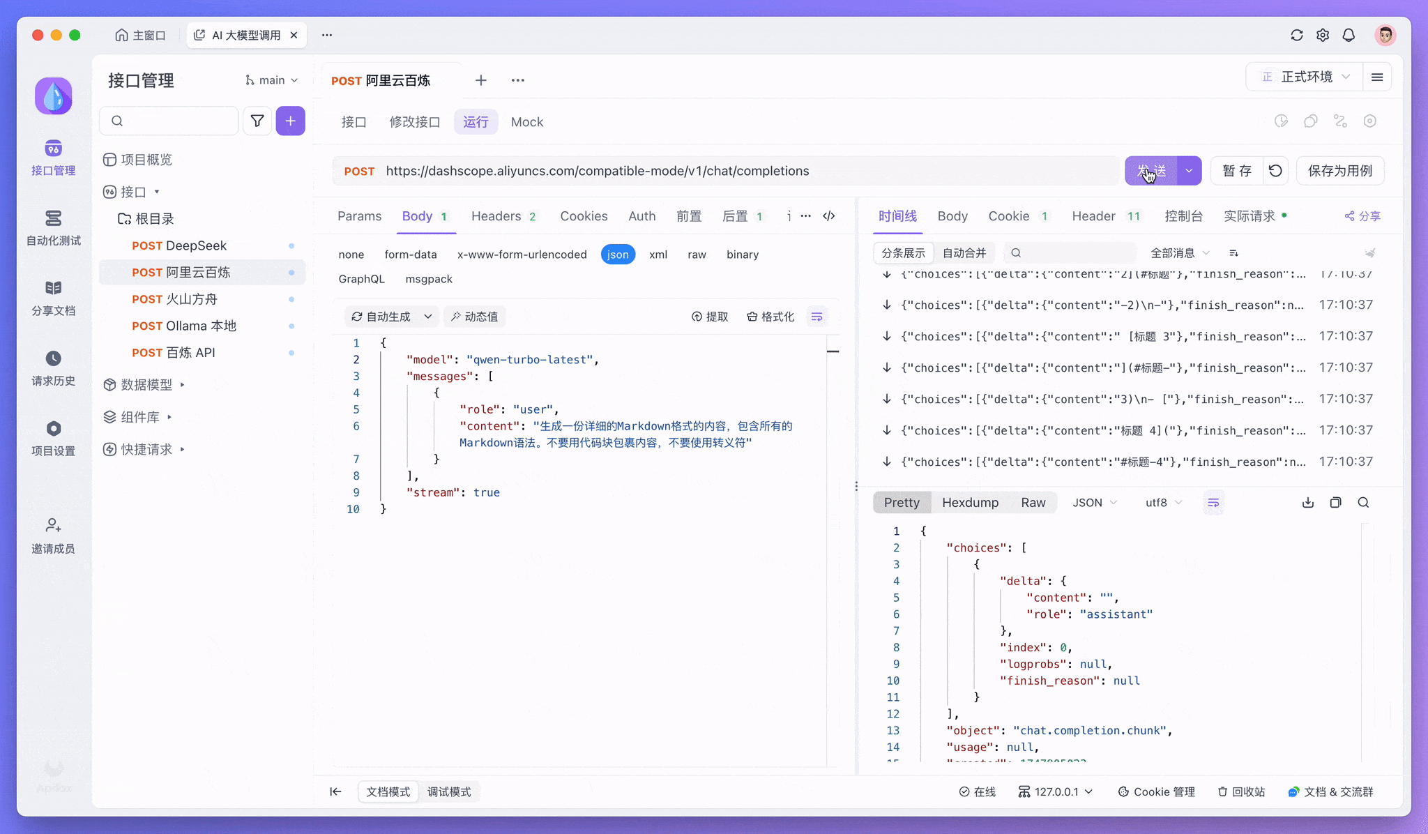Open the 请求历史 panel in sidebar
The height and width of the screenshot is (834, 1428).
click(x=54, y=367)
